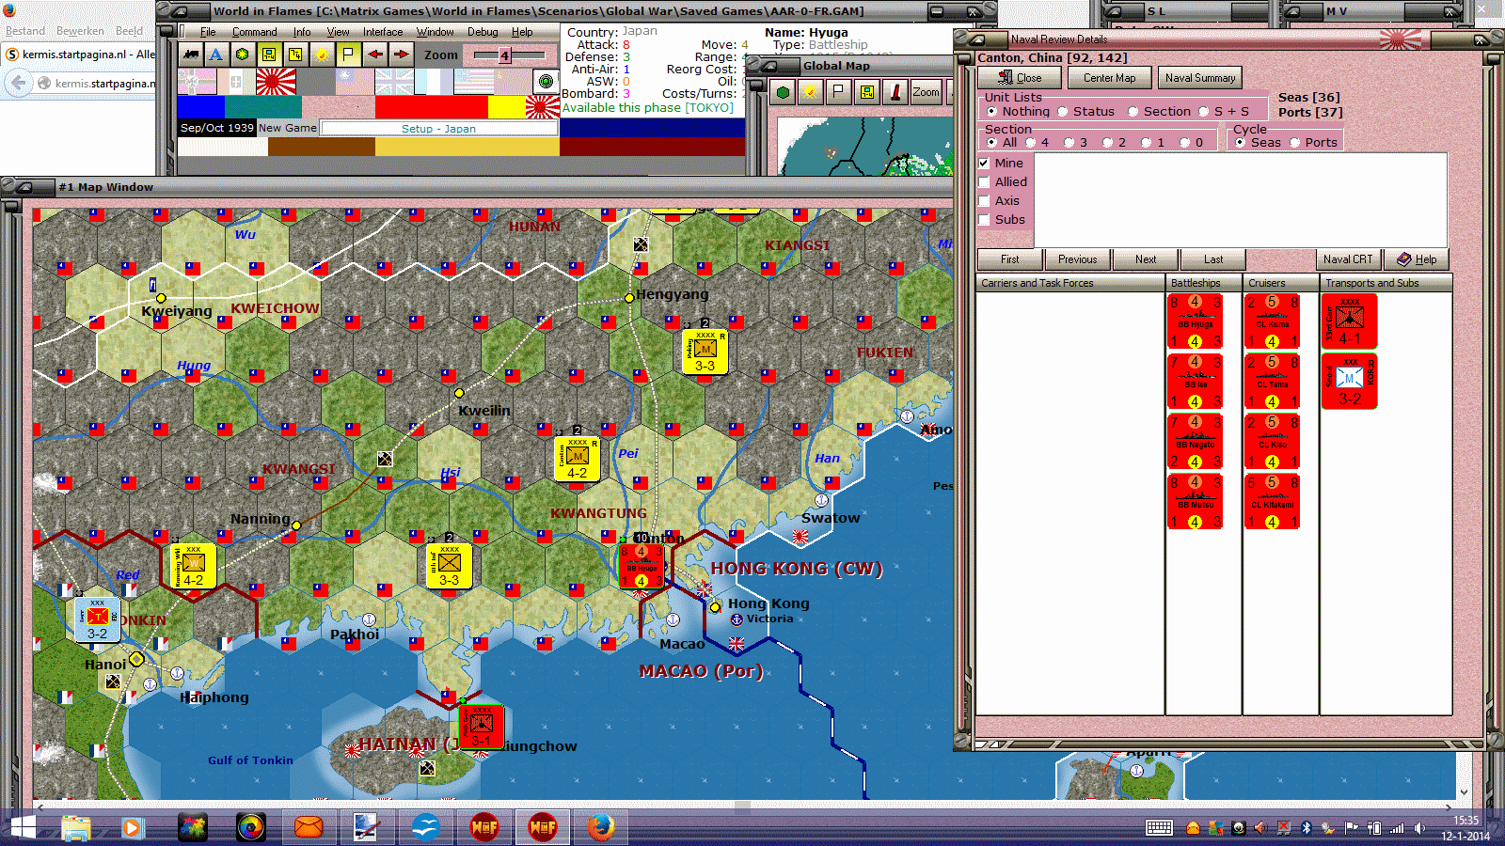
Task: Select the Seoul 3-2 militia unit counter
Action: pyautogui.click(x=1350, y=382)
